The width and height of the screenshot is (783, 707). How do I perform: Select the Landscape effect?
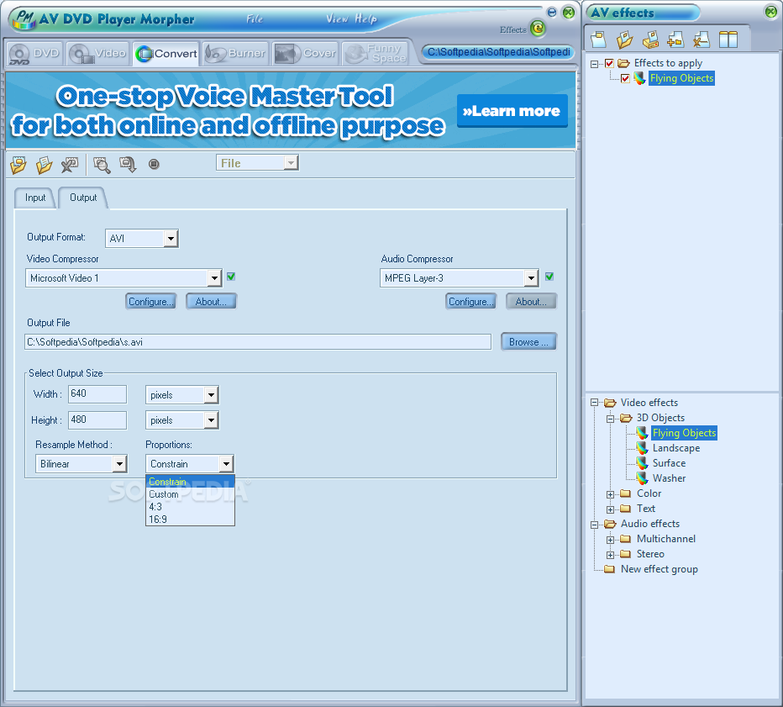[x=676, y=448]
